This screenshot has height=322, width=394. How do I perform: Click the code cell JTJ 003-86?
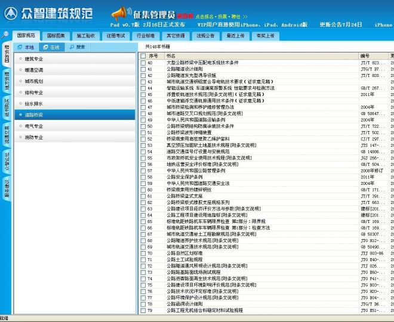[x=372, y=253]
